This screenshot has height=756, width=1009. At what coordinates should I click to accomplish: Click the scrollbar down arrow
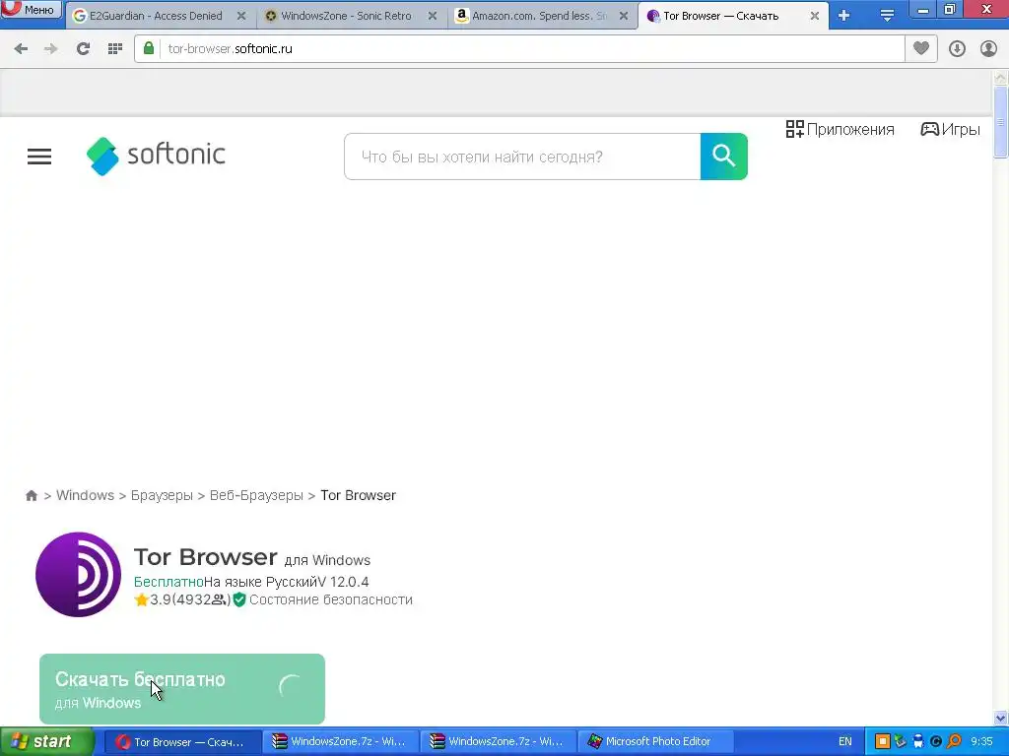tap(1001, 718)
